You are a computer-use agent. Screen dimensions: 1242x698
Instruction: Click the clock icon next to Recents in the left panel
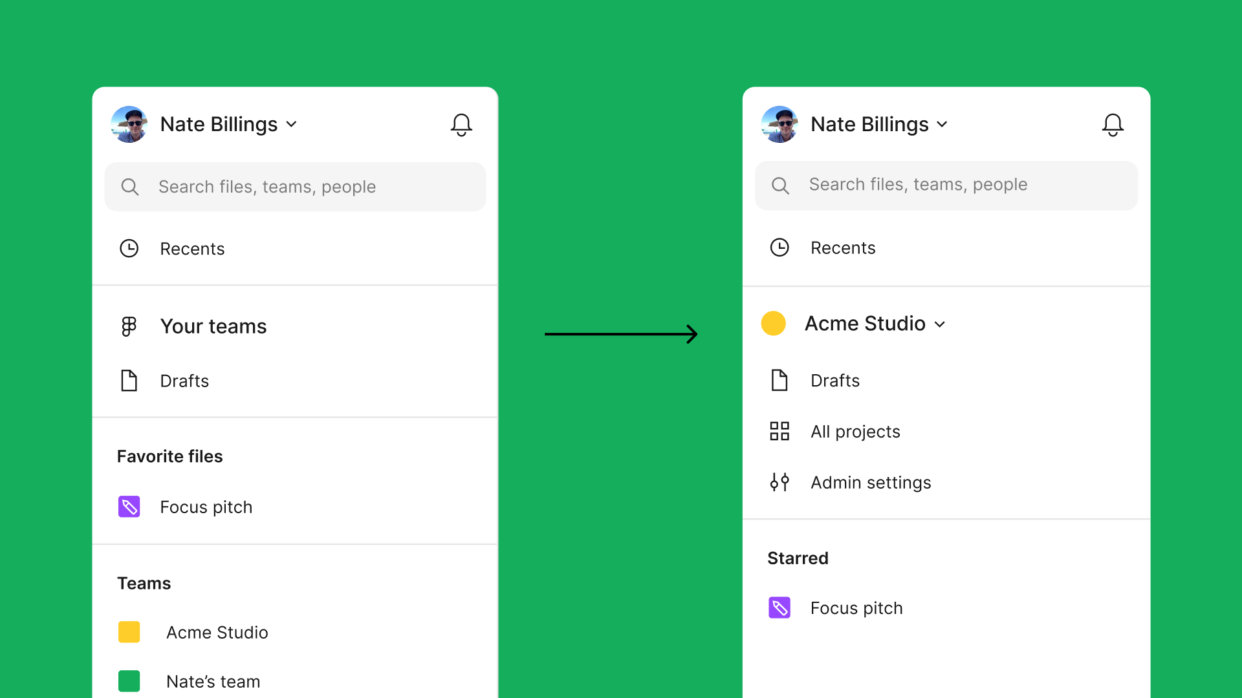[129, 249]
